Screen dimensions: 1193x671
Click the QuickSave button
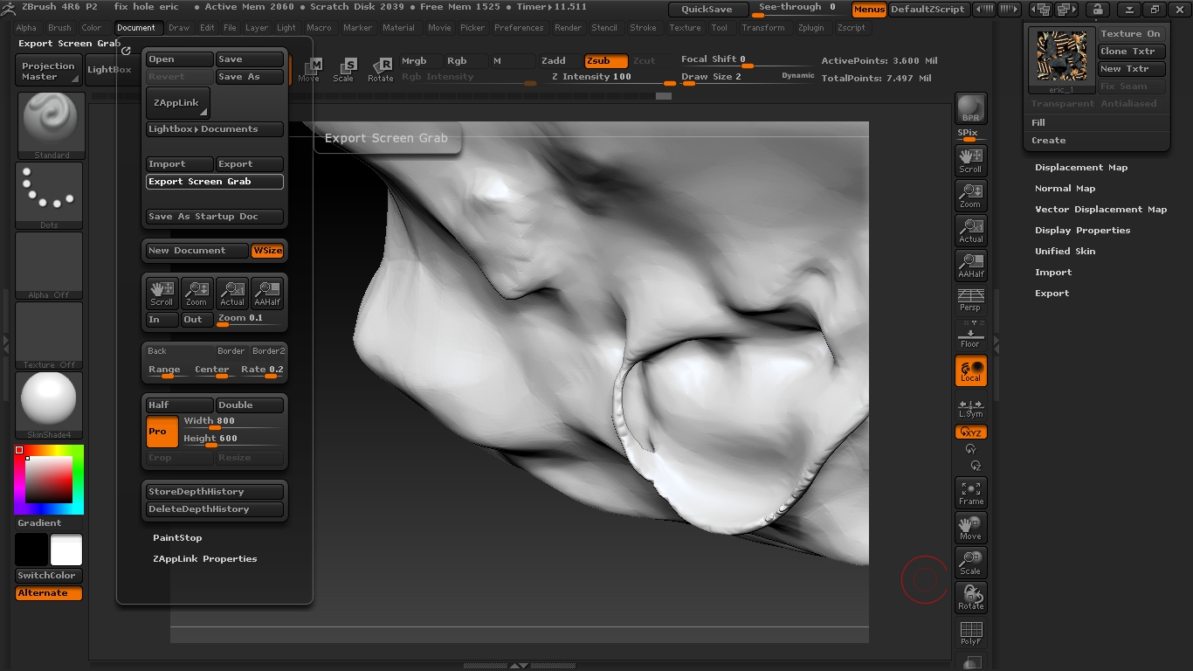707,10
